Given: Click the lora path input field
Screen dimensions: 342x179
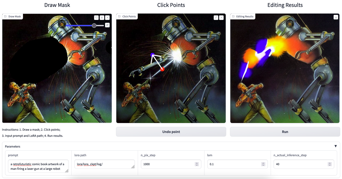Looking at the screenshot, I should 105,164.
